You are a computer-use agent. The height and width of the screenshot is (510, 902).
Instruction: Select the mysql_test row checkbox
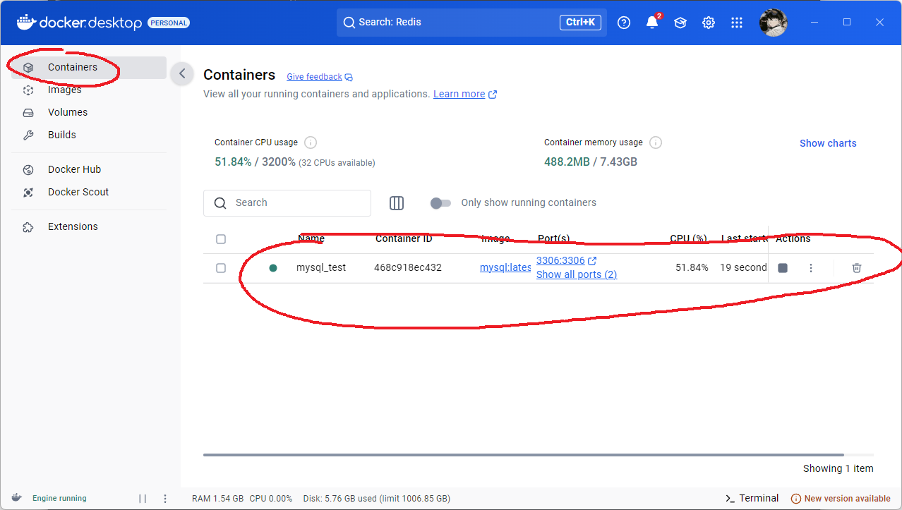[221, 268]
